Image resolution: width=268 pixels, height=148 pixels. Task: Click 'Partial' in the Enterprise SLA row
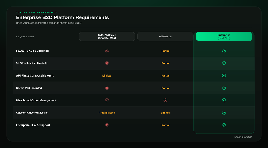(165, 125)
